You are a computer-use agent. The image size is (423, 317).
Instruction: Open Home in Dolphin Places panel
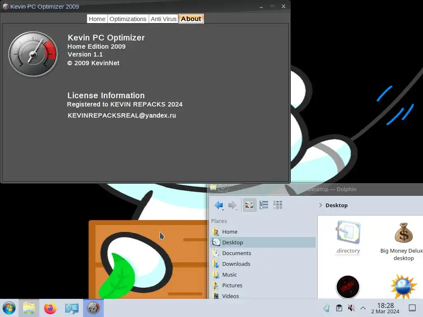263,232
